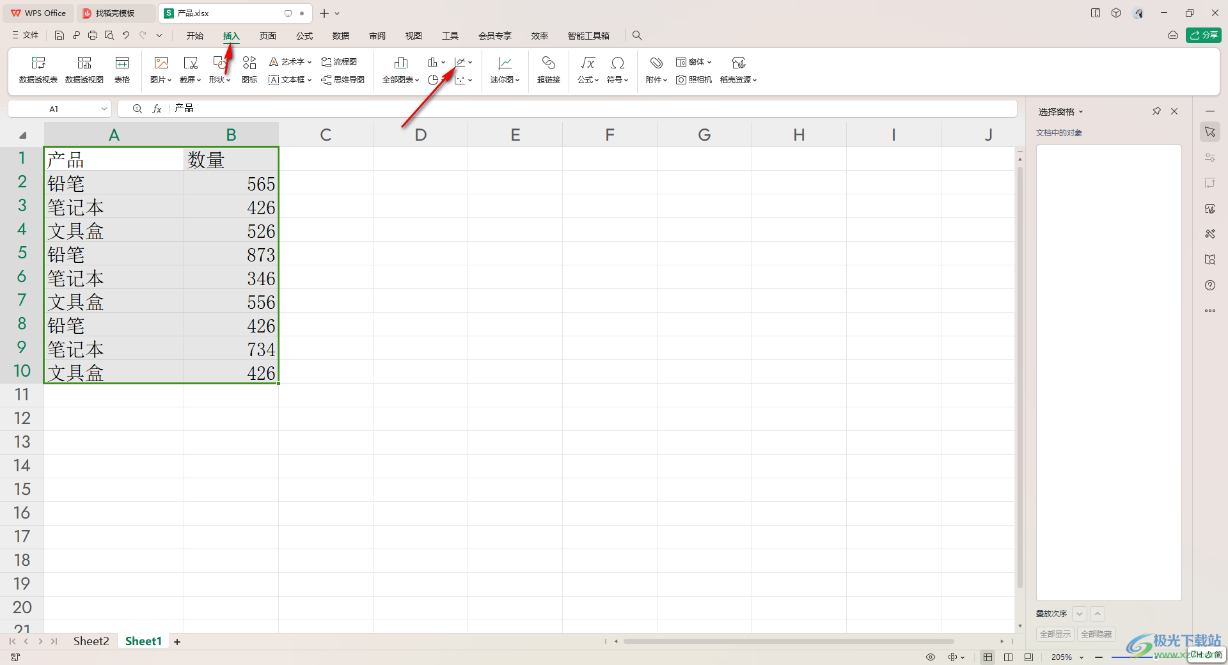Insert a PivotChart (数据透视图)
Viewport: 1228px width, 665px height.
[x=84, y=70]
